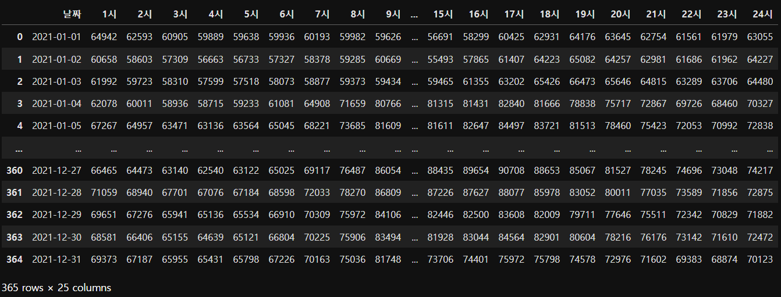Select the 날짜 column header
Image resolution: width=781 pixels, height=297 pixels.
pos(73,14)
